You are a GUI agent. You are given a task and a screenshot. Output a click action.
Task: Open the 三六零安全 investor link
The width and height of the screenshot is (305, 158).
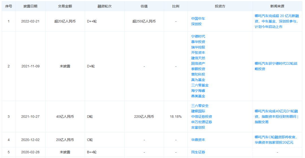click(x=200, y=106)
